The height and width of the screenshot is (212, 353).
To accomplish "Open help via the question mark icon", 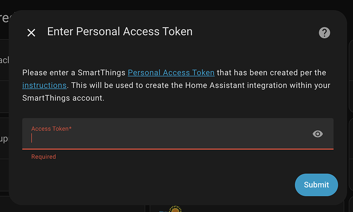I will 324,33.
